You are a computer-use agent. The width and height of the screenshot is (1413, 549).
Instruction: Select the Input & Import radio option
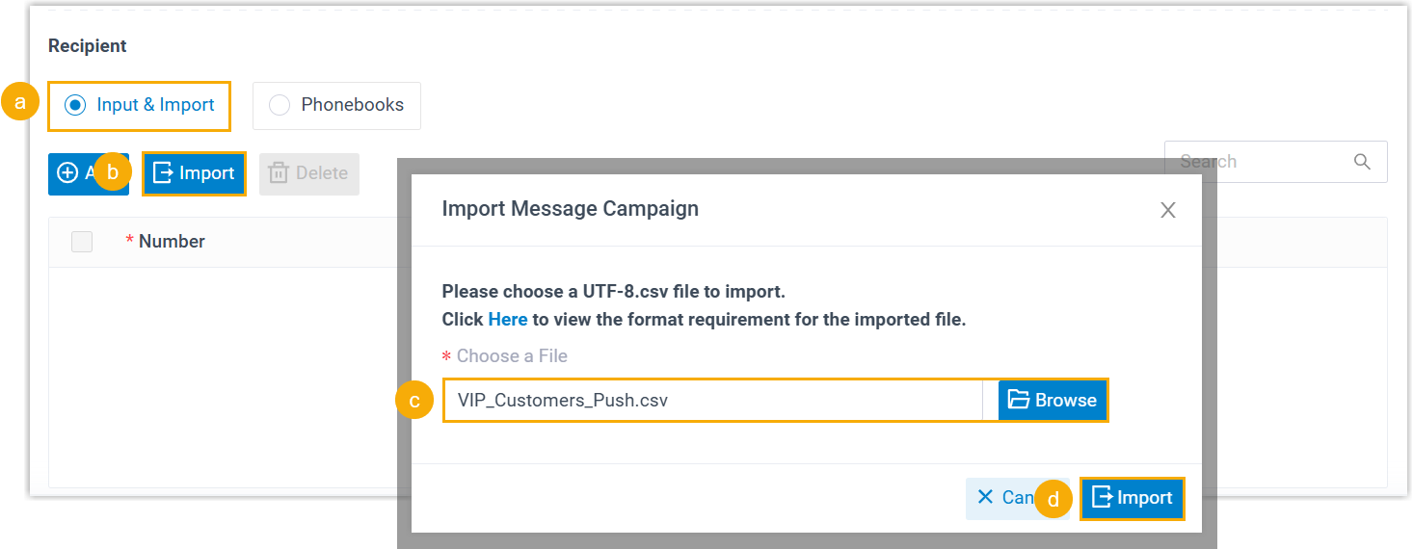(x=75, y=105)
